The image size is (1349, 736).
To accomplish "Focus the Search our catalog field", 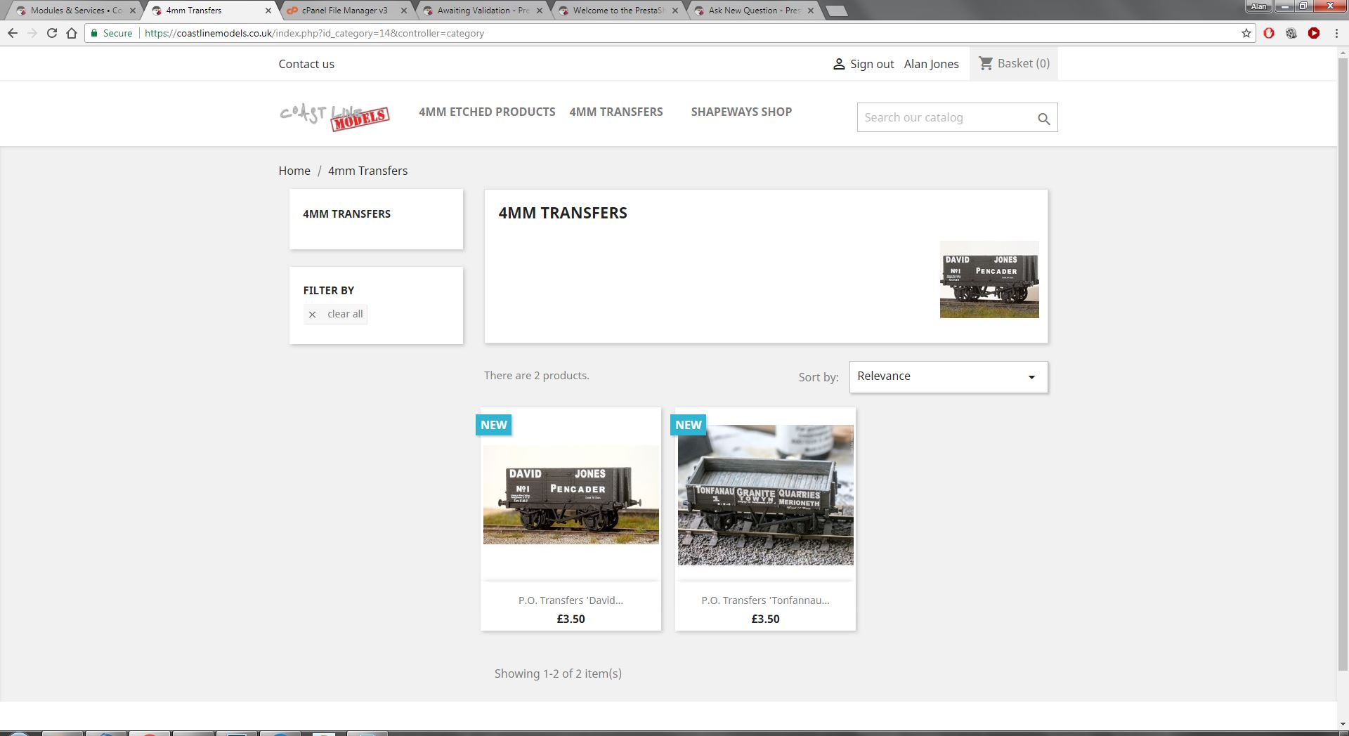I will click(x=945, y=117).
